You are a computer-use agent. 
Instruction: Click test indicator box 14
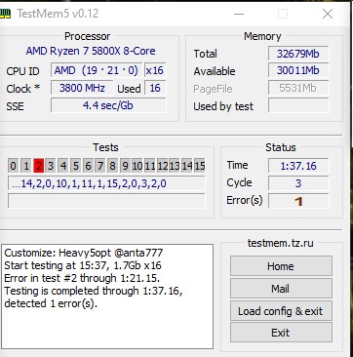pos(187,166)
